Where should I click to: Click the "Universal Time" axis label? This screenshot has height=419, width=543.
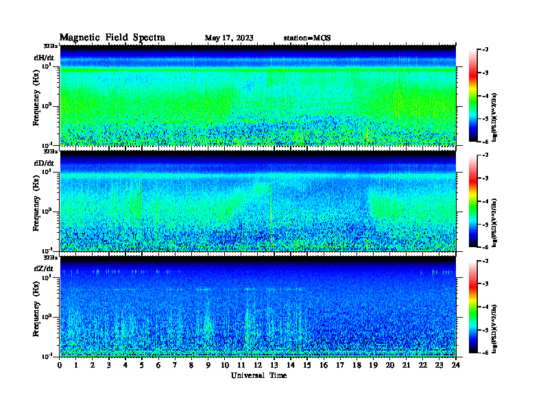(x=258, y=375)
